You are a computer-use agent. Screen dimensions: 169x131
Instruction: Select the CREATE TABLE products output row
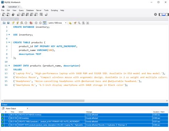click(x=84, y=121)
